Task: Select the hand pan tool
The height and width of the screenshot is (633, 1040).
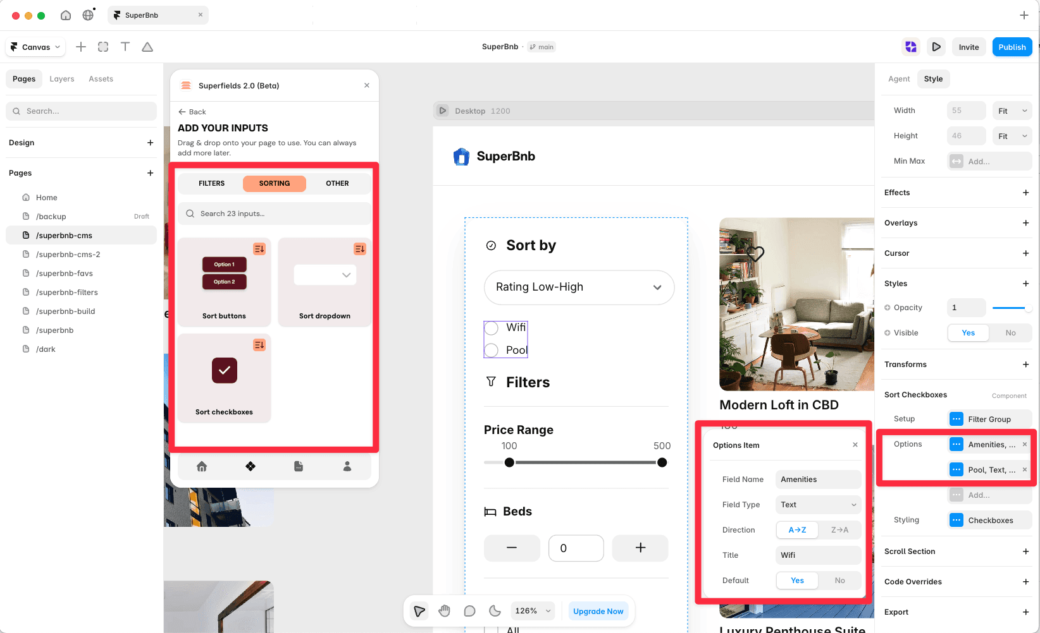Action: point(445,611)
